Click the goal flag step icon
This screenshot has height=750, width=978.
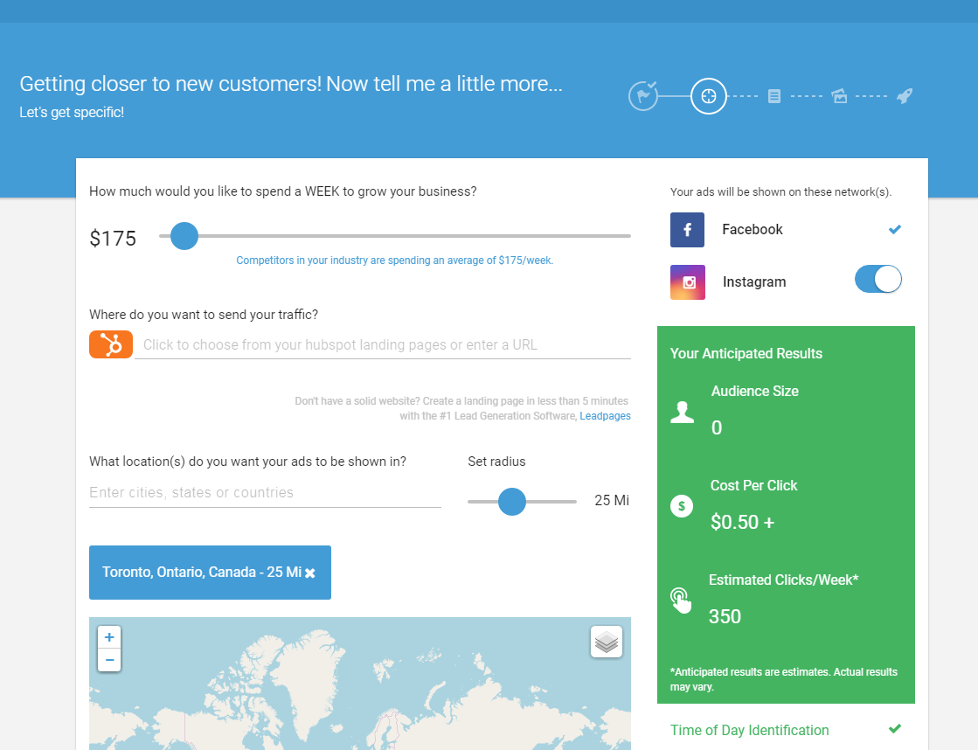click(x=643, y=95)
